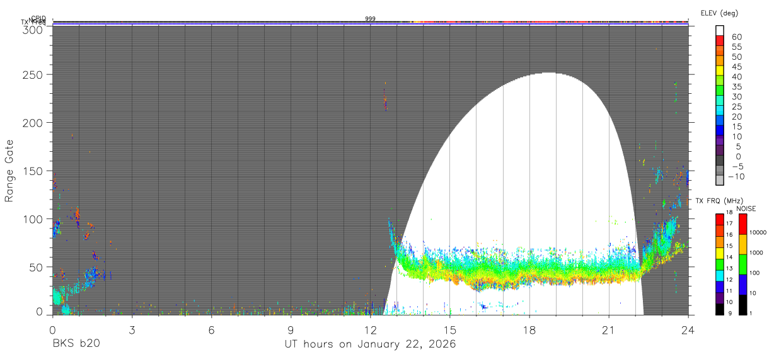Click the ELEV colorbar label 55

pyautogui.click(x=736, y=47)
